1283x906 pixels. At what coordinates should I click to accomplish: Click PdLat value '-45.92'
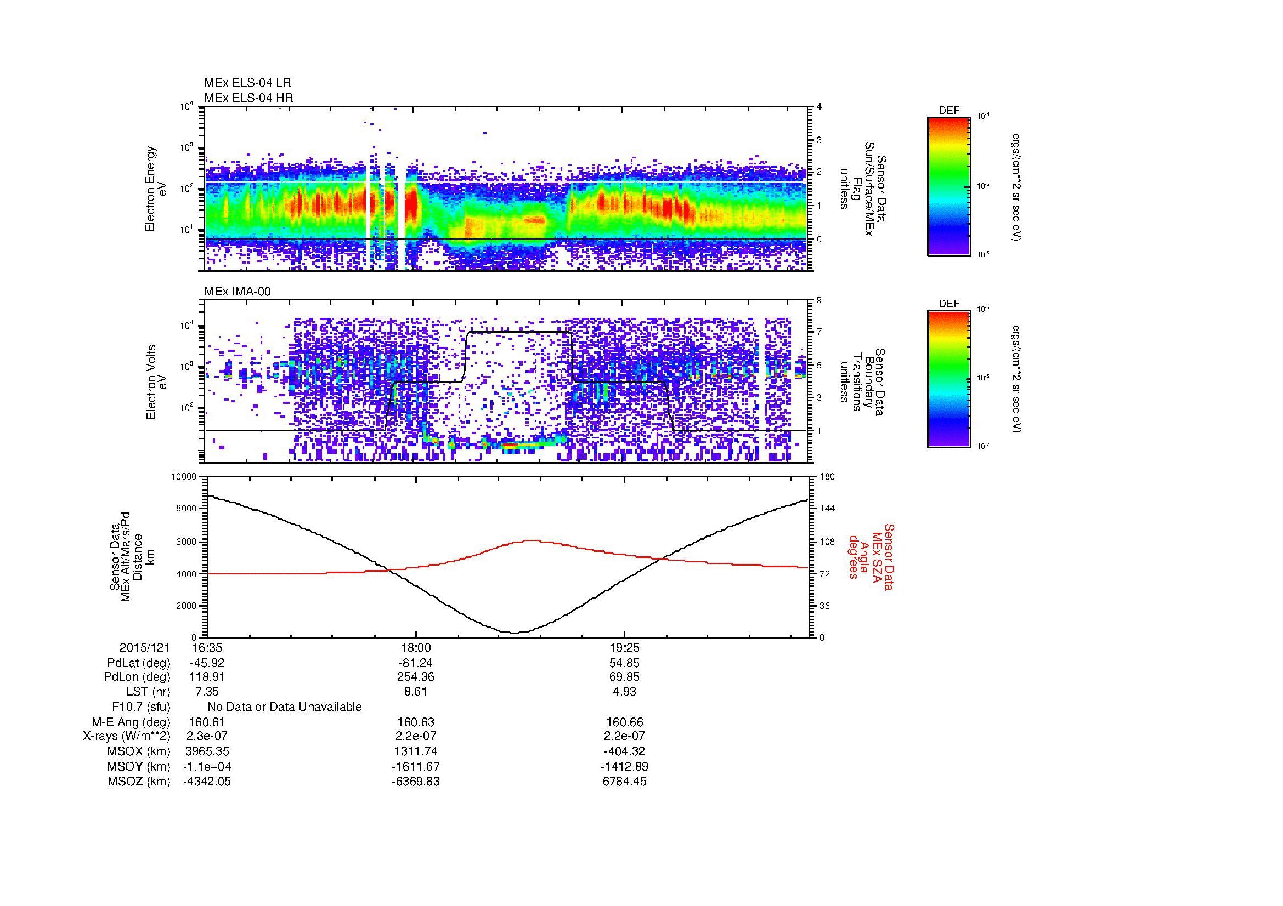(x=206, y=663)
